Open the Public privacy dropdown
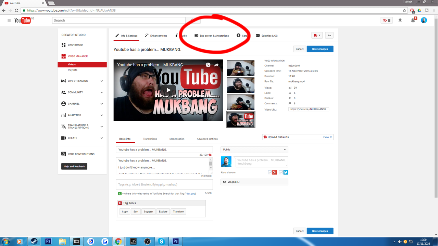Image resolution: width=438 pixels, height=246 pixels. (x=254, y=150)
